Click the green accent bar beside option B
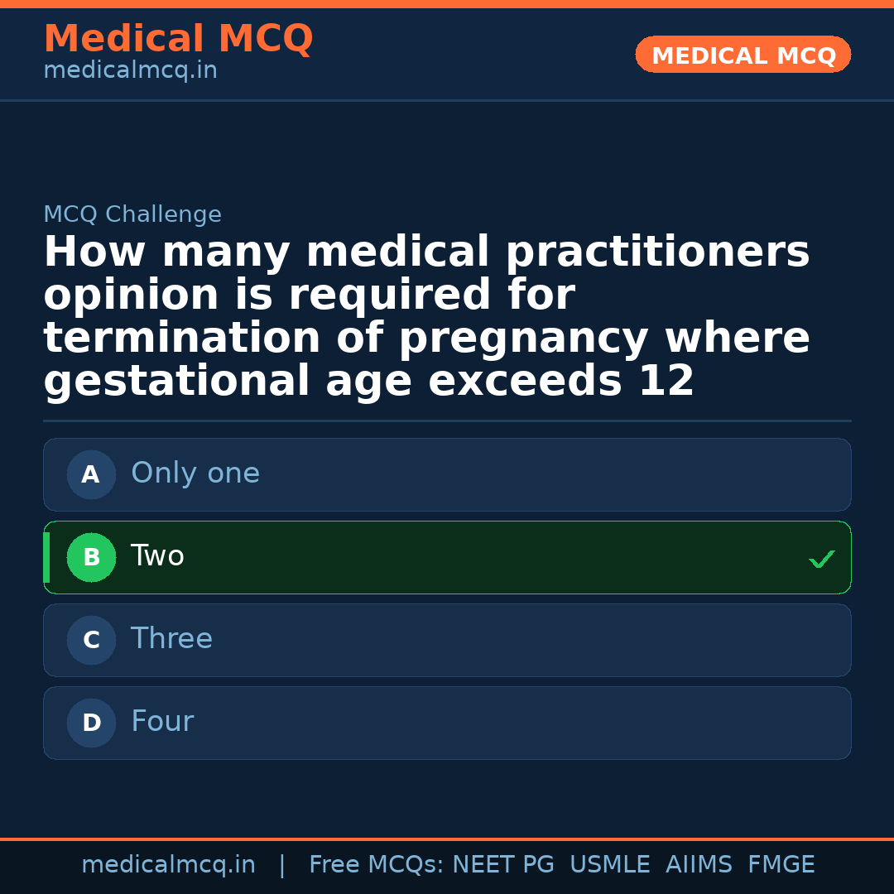Viewport: 894px width, 894px height. click(x=46, y=557)
